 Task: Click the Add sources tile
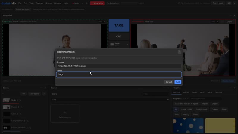65,114
